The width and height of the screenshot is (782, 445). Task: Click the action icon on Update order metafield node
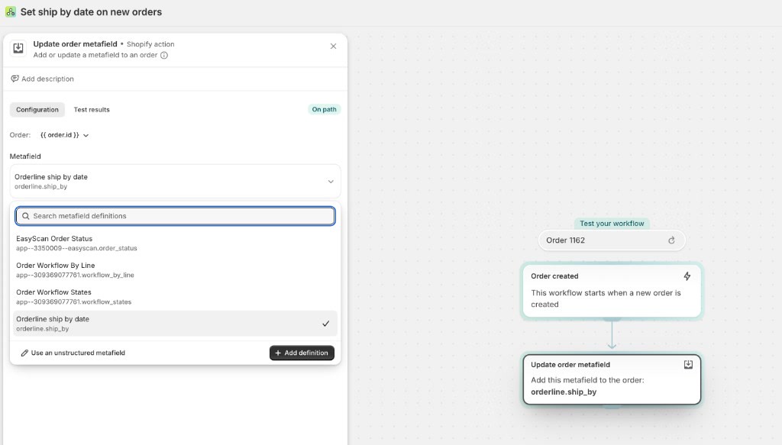click(x=688, y=365)
